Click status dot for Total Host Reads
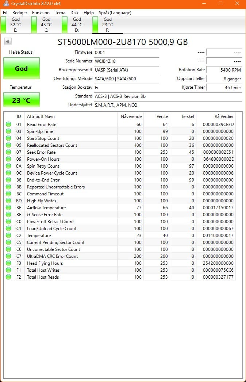 (x=8, y=277)
